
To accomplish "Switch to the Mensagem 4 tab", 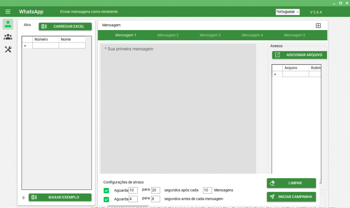I will click(252, 35).
